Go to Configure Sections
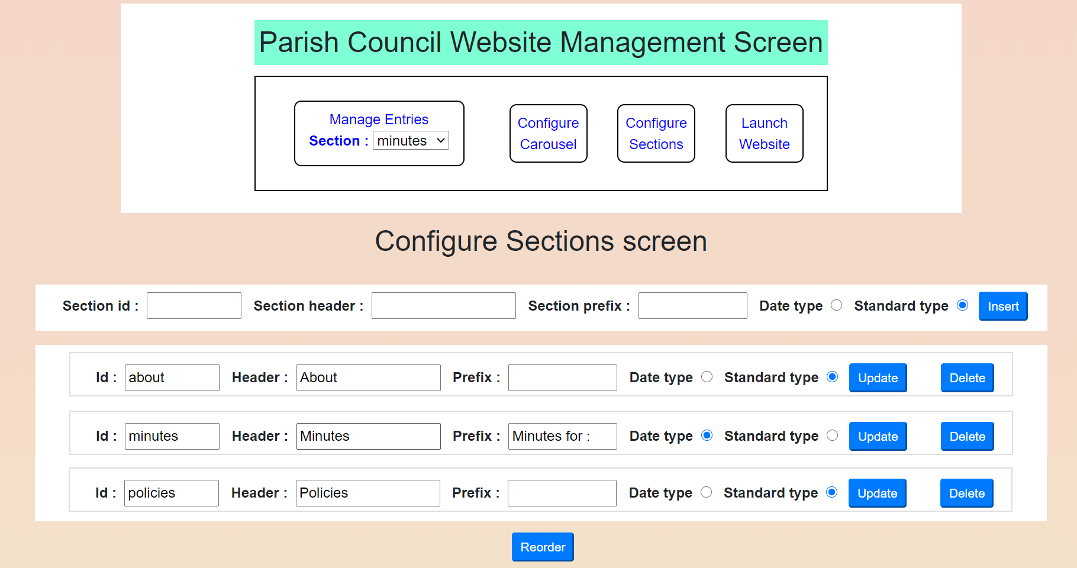 [x=656, y=134]
